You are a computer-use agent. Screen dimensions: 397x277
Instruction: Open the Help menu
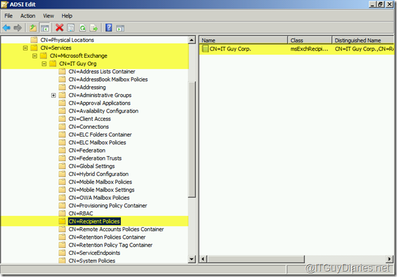click(x=67, y=15)
